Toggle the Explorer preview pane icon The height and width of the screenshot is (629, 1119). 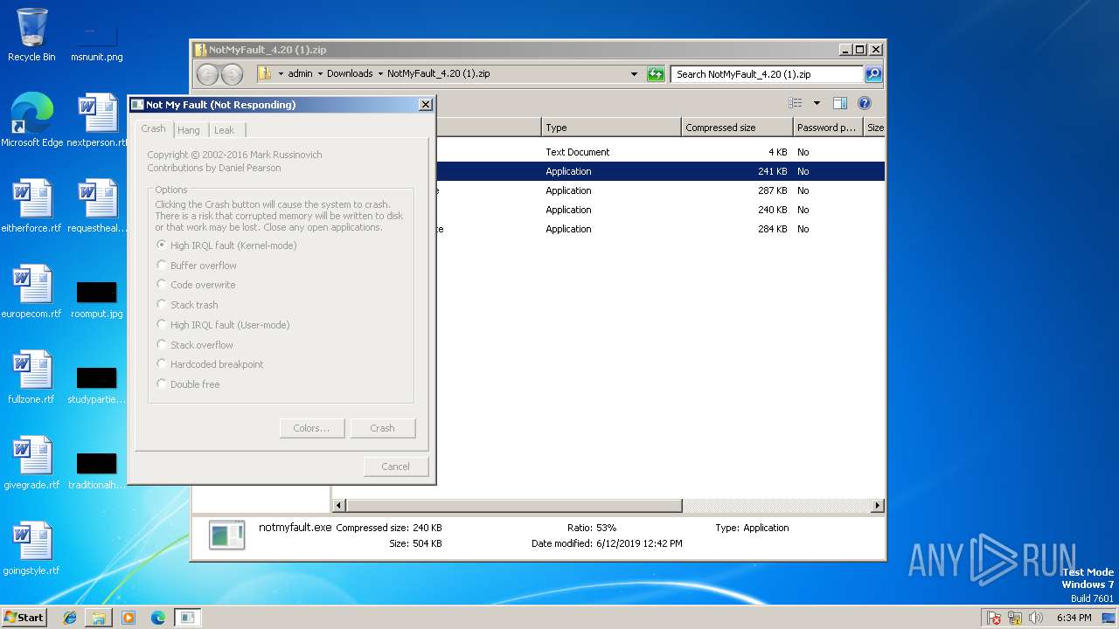[x=839, y=103]
